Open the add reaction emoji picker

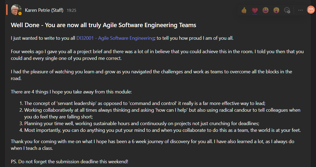287,10
